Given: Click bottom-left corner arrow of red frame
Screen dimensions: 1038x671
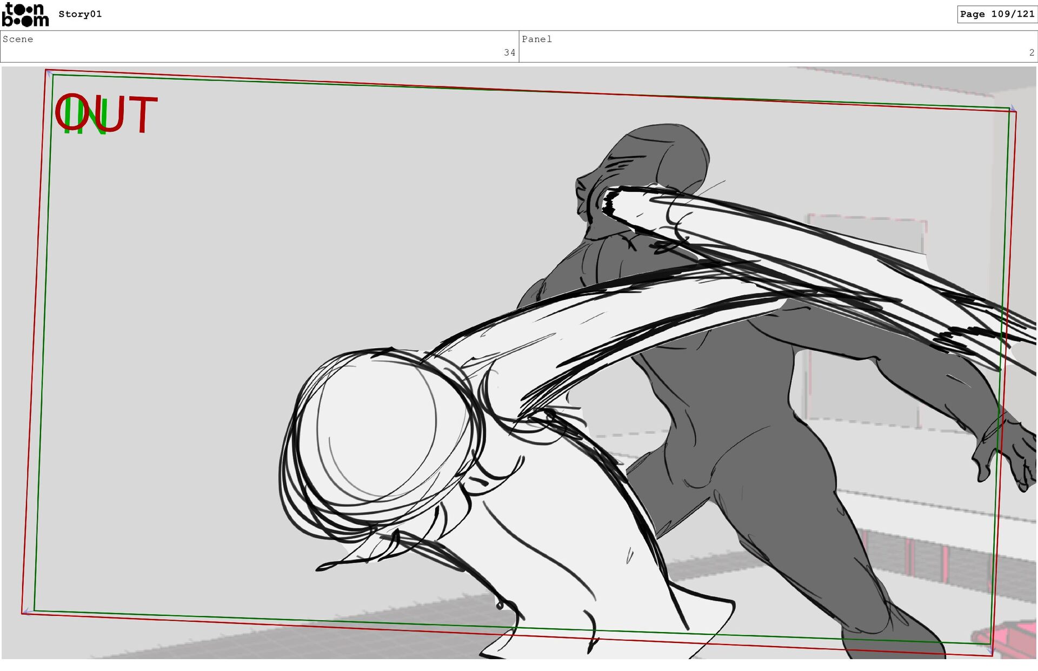Looking at the screenshot, I should click(x=25, y=611).
